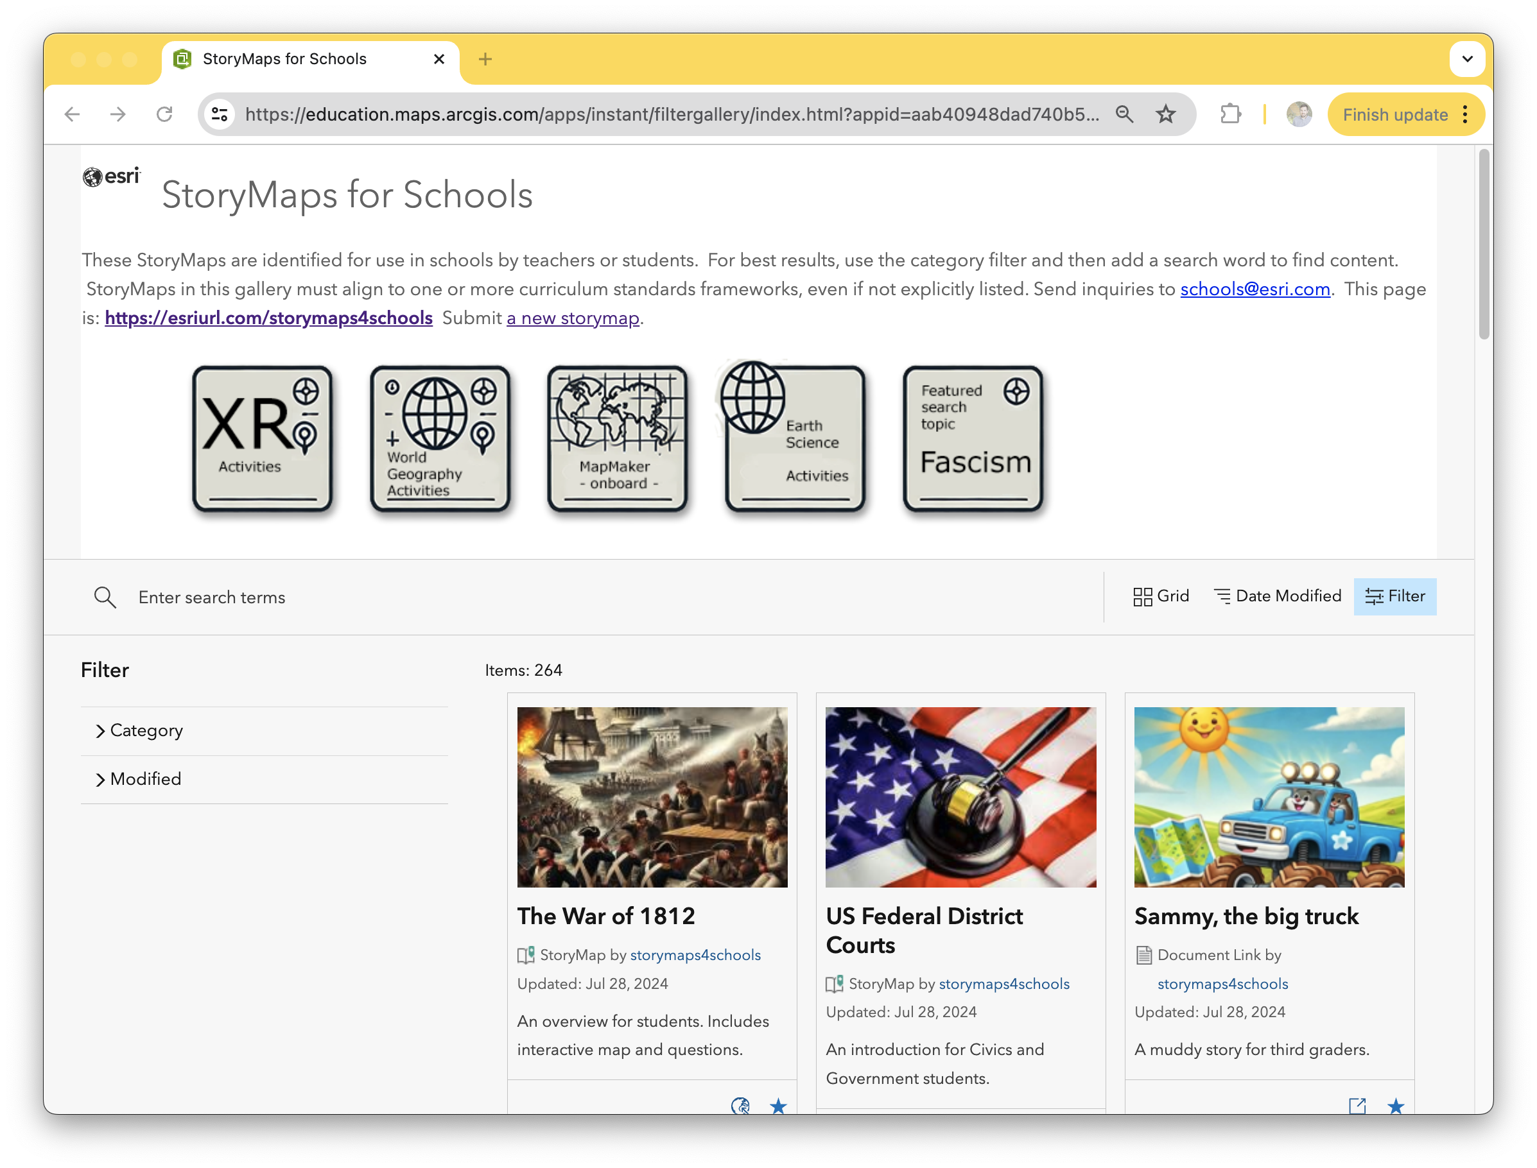Click the Finish update button
1537x1168 pixels.
[1395, 114]
